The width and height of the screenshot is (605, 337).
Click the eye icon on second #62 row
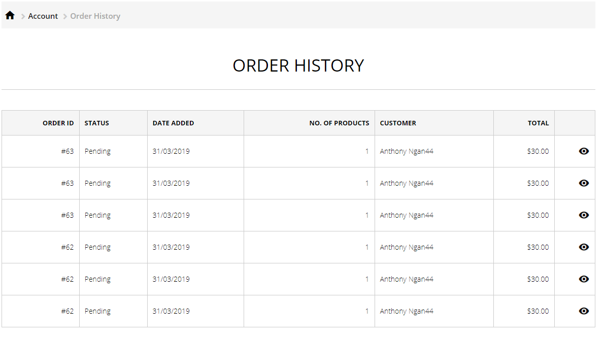584,280
